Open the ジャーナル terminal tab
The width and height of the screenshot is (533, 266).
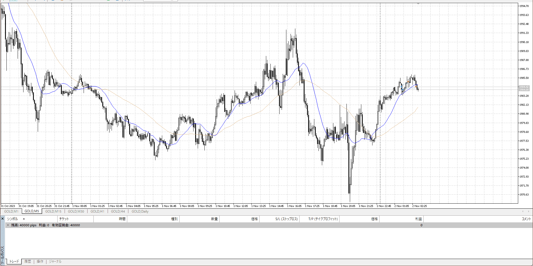(55, 262)
